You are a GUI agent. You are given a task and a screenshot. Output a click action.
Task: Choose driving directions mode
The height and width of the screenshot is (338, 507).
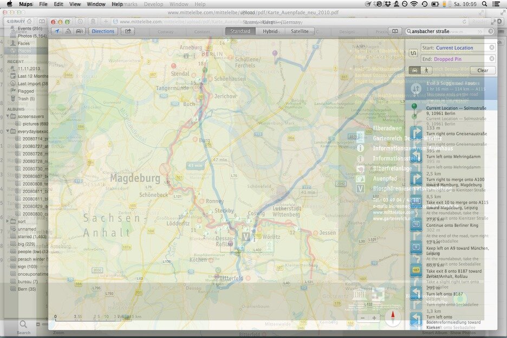414,70
